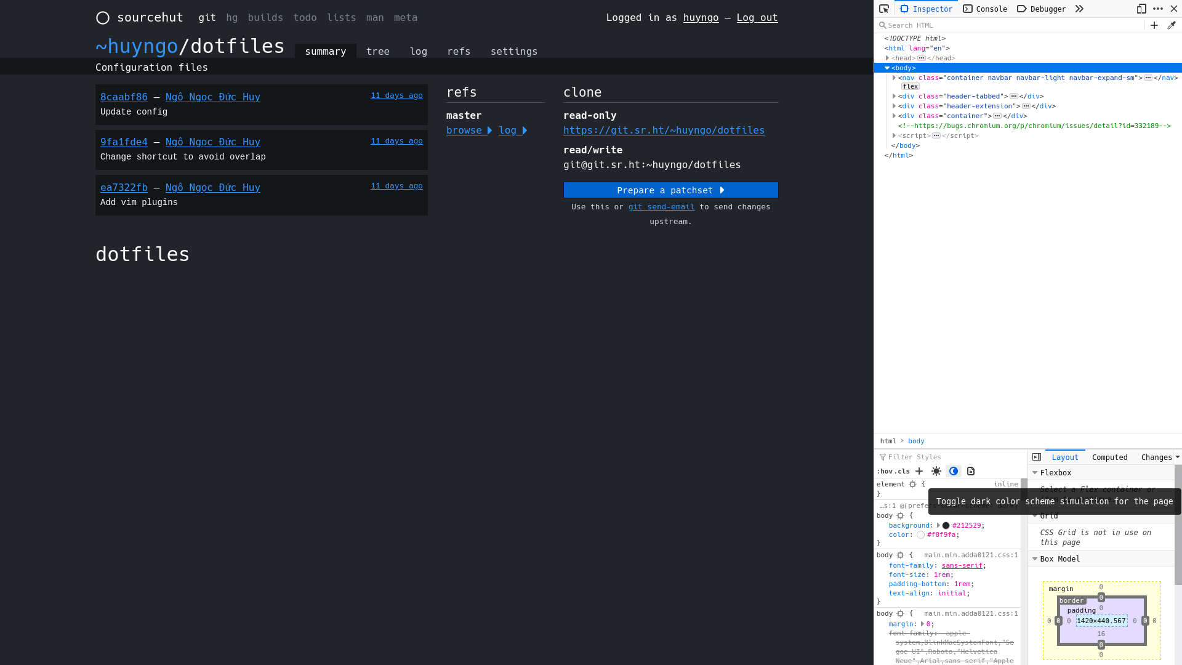Open the huyngo user profile link
The image size is (1182, 665).
[x=701, y=18]
